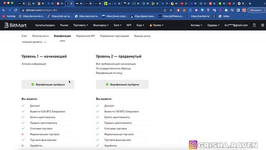Click the address bar URL field
Screen dimensions: 266x150
[x=91, y=10]
